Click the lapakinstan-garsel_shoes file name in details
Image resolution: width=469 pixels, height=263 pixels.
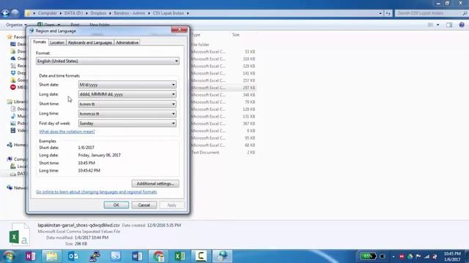(78, 225)
